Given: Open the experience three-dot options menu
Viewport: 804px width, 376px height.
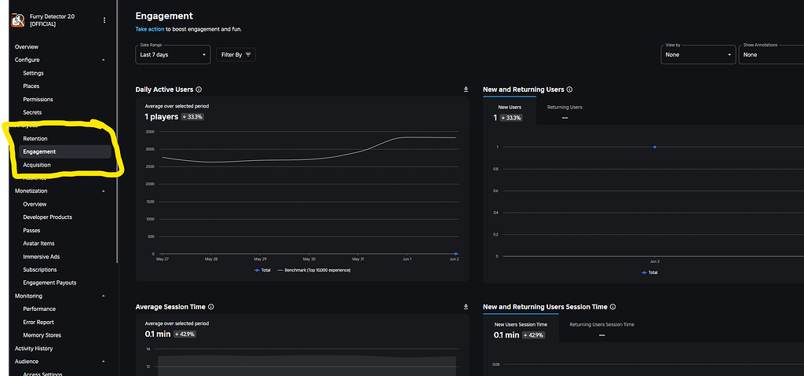Looking at the screenshot, I should pos(104,20).
